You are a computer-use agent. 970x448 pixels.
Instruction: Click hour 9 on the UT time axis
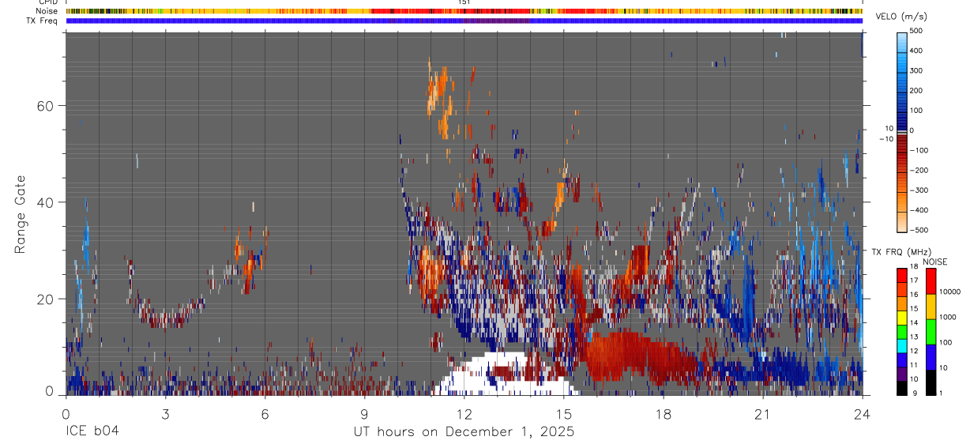point(364,413)
